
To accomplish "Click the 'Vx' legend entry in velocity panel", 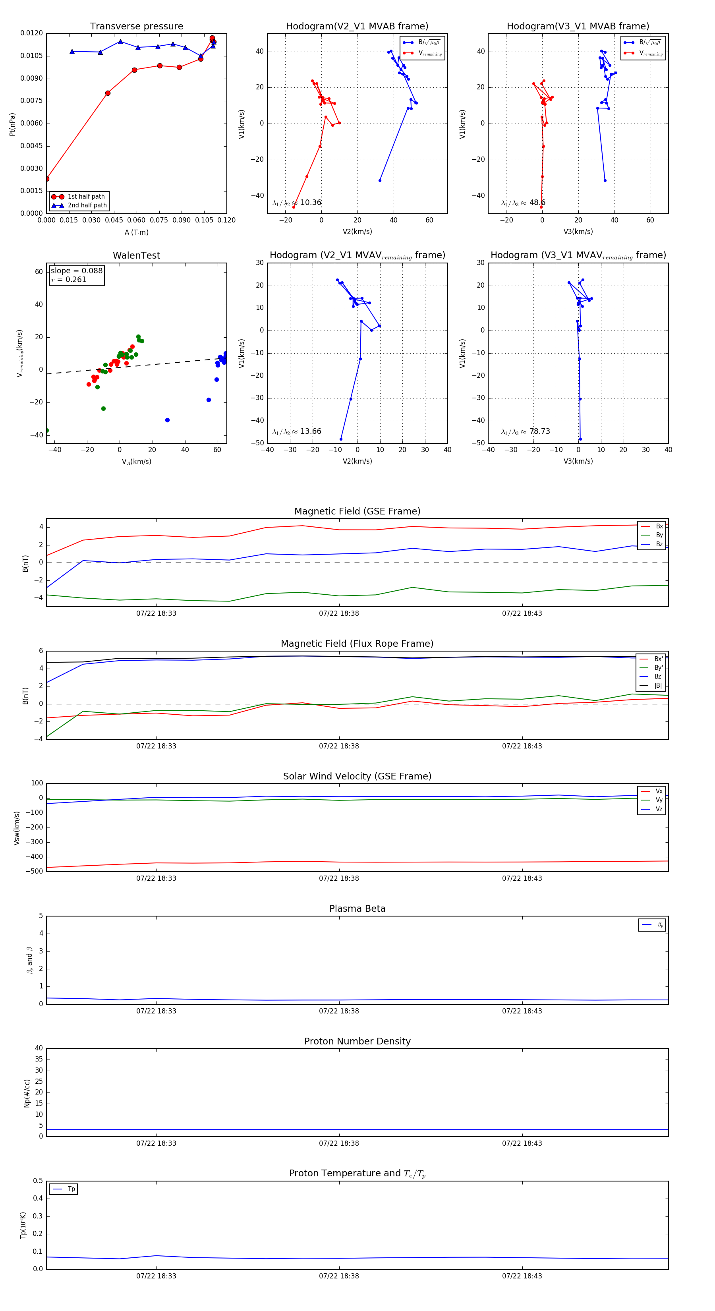I will 652,791.
